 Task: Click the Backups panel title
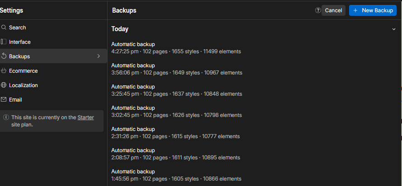pos(124,10)
